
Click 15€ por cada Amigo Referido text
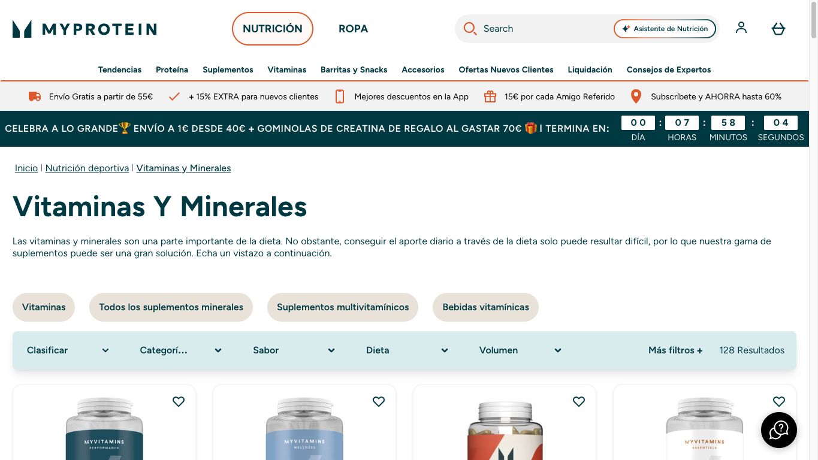coord(560,96)
